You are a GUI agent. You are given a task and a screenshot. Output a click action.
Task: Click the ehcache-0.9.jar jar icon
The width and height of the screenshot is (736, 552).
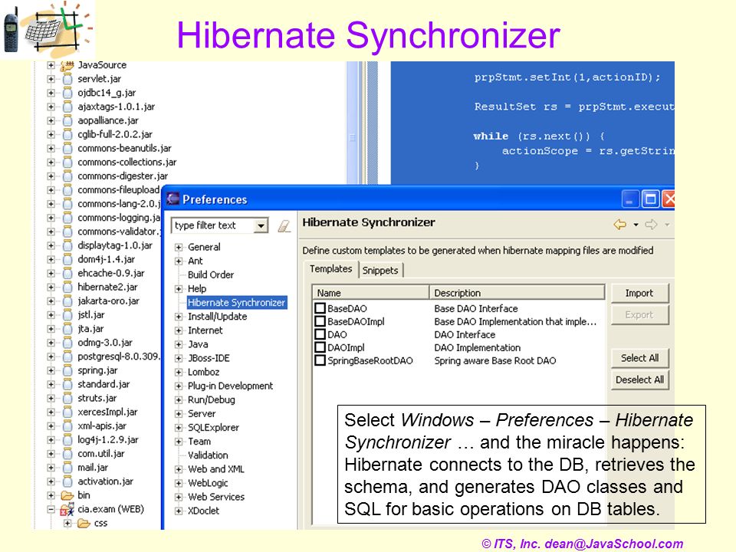(x=67, y=273)
